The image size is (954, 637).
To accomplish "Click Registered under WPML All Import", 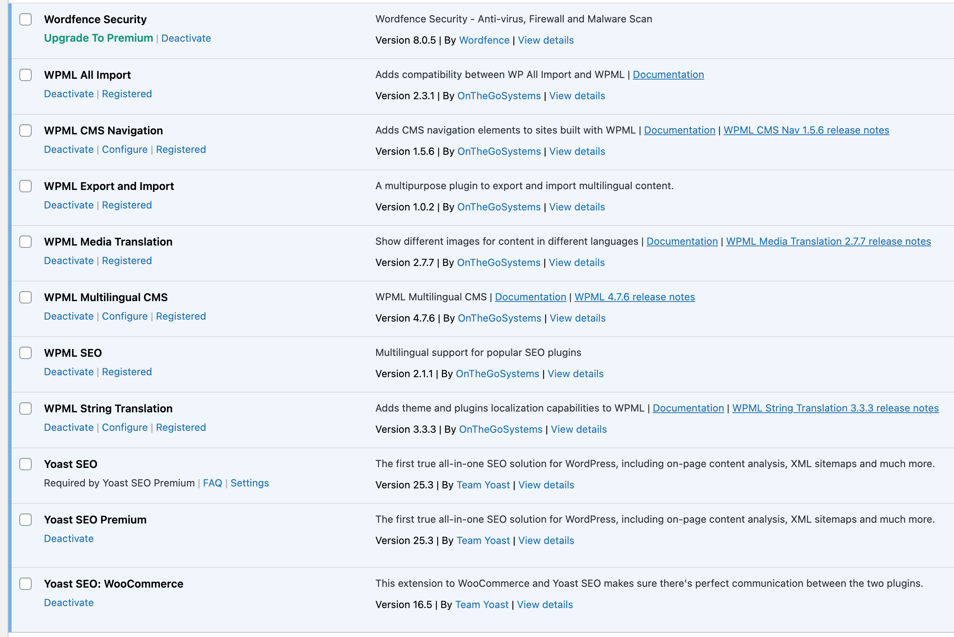I will click(x=127, y=94).
